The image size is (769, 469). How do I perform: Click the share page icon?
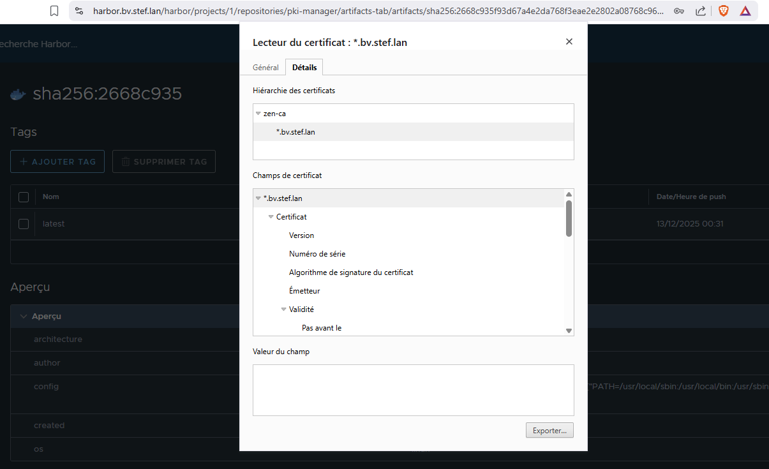tap(700, 11)
